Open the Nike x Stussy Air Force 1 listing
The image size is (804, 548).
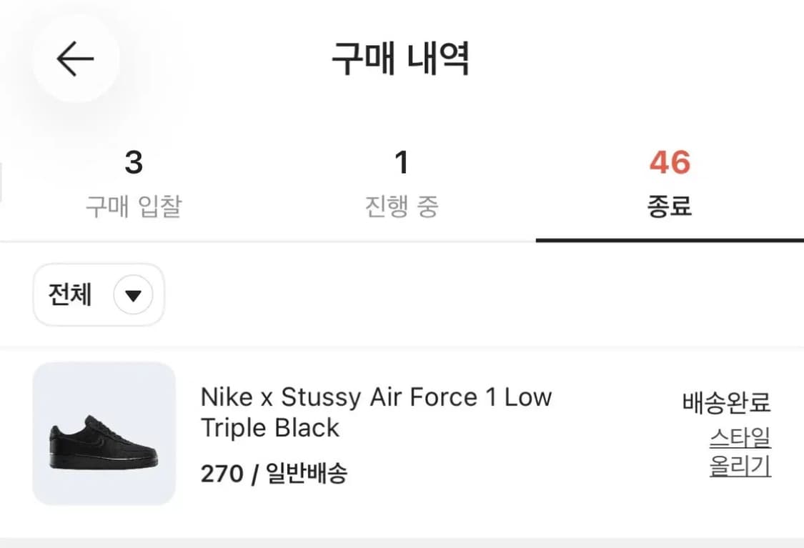[x=377, y=412]
